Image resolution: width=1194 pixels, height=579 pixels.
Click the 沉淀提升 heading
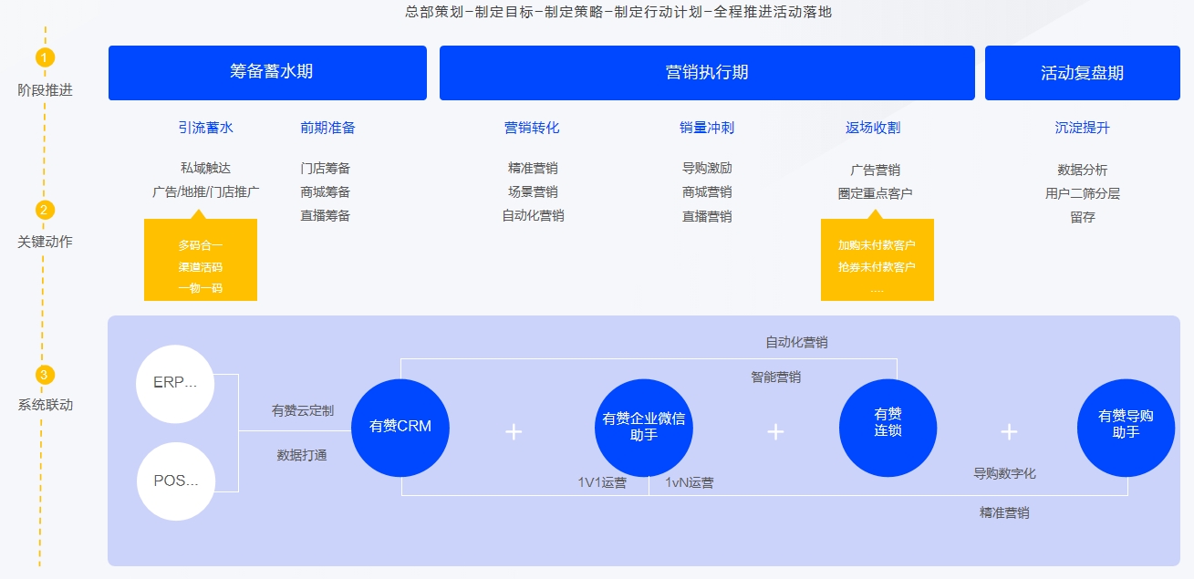tap(1083, 128)
